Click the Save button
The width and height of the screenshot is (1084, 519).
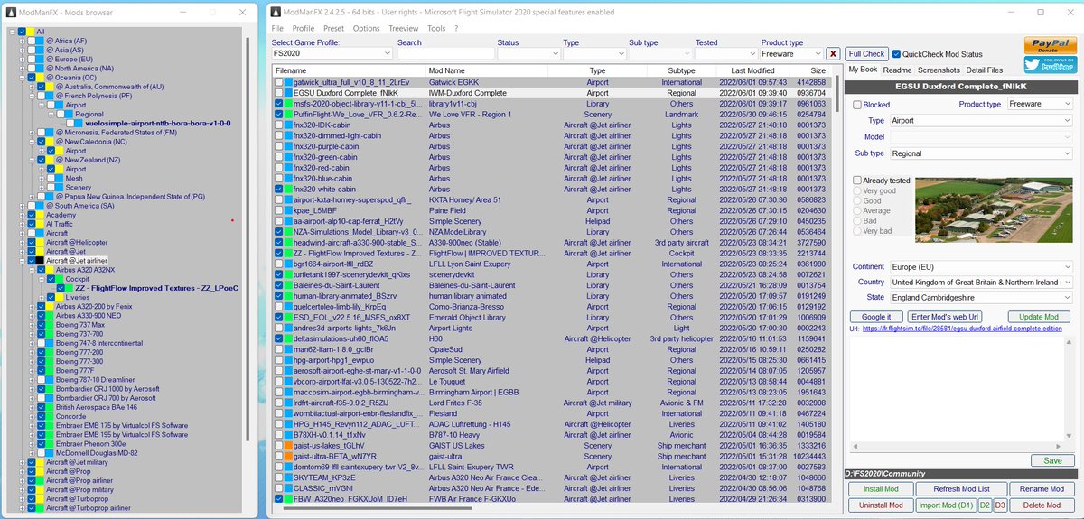(x=1052, y=460)
